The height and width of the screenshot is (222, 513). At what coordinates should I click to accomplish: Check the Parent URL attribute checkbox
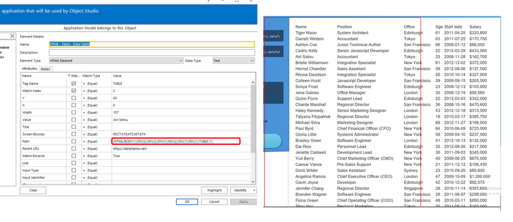click(73, 149)
